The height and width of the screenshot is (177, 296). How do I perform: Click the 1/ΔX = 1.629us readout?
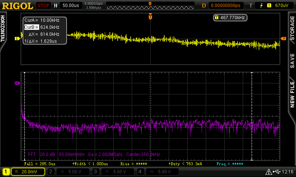point(41,41)
